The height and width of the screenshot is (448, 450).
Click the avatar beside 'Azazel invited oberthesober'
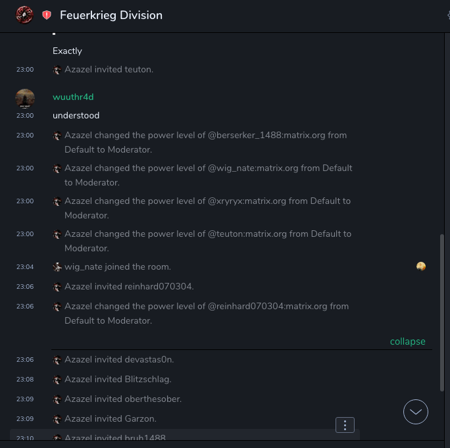[x=57, y=399]
